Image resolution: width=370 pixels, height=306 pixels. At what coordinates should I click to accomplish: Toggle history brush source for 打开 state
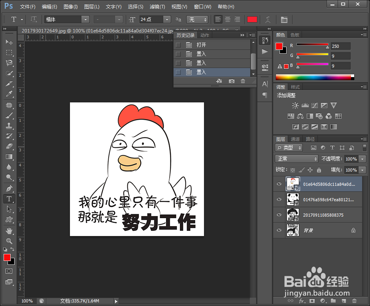[178, 45]
